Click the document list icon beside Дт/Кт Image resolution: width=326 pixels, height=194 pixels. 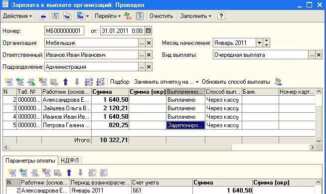(140, 16)
